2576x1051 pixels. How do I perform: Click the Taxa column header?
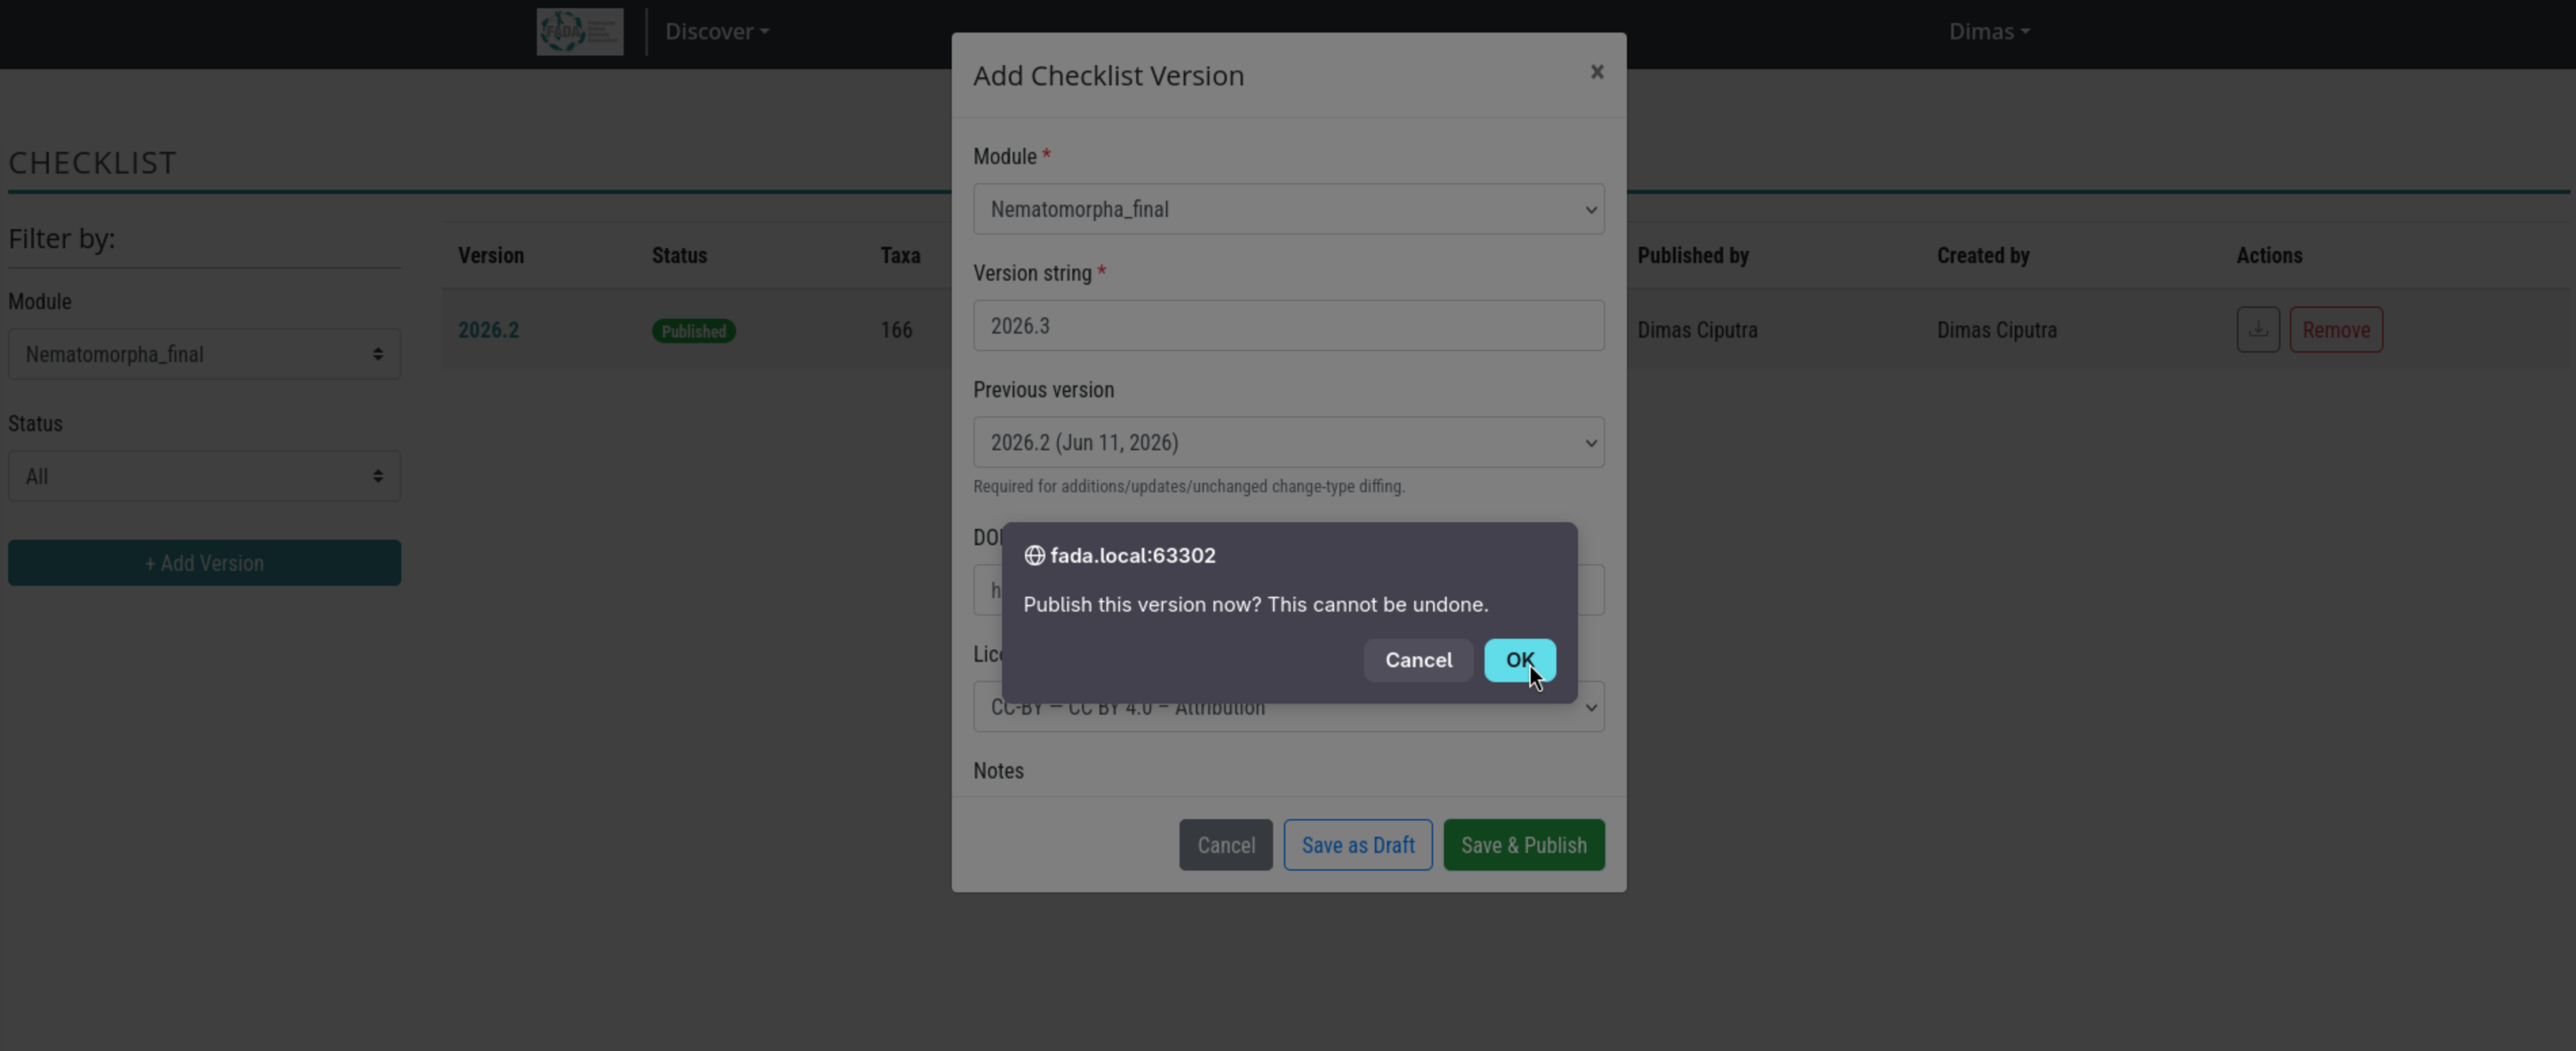900,256
